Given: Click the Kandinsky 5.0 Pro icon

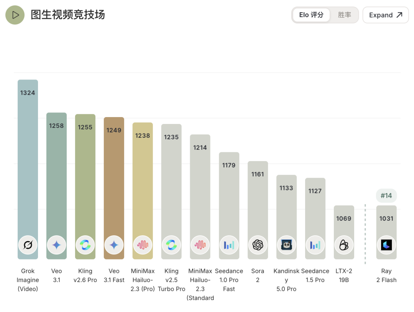Looking at the screenshot, I should click(x=286, y=245).
